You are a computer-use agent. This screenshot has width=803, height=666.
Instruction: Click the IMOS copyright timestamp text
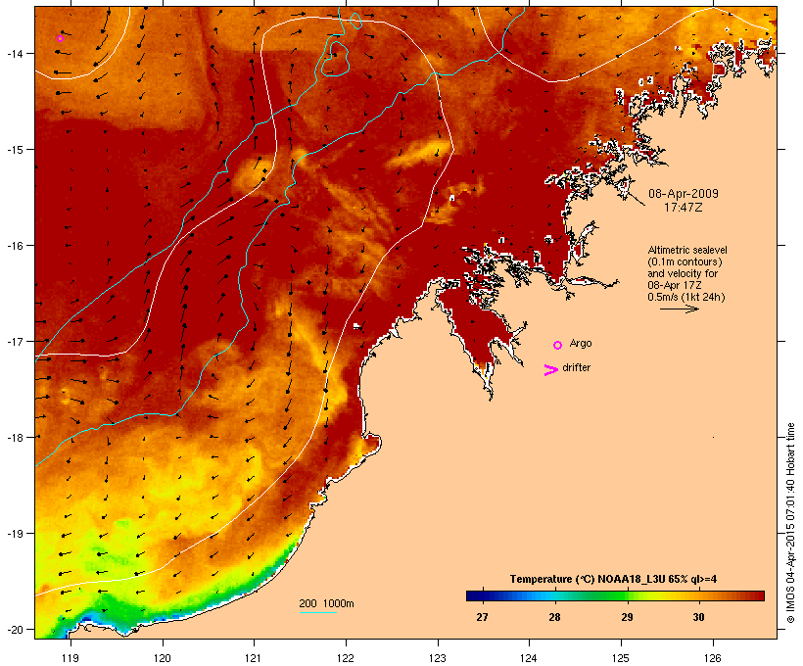pyautogui.click(x=790, y=523)
